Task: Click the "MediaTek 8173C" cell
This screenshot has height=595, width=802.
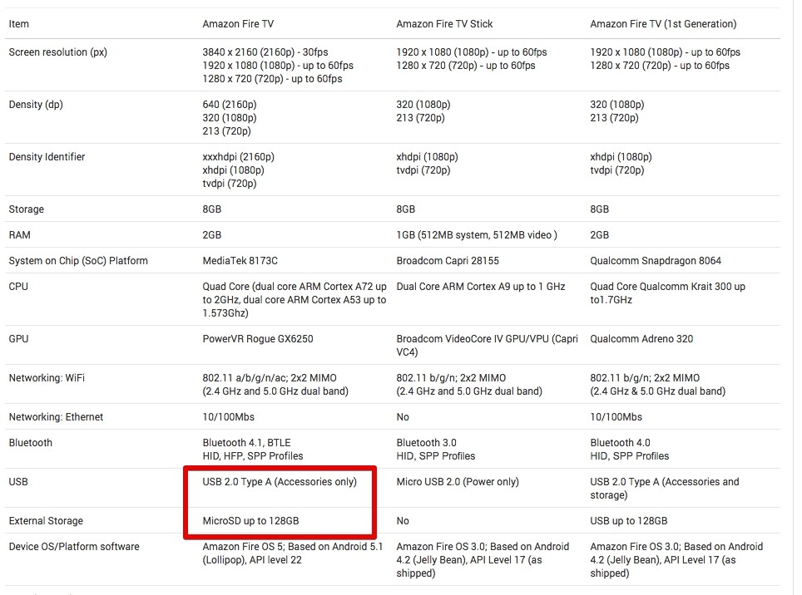Action: coord(240,261)
